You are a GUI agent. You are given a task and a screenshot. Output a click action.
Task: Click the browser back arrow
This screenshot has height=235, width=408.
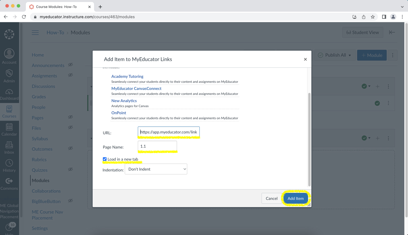click(x=6, y=17)
